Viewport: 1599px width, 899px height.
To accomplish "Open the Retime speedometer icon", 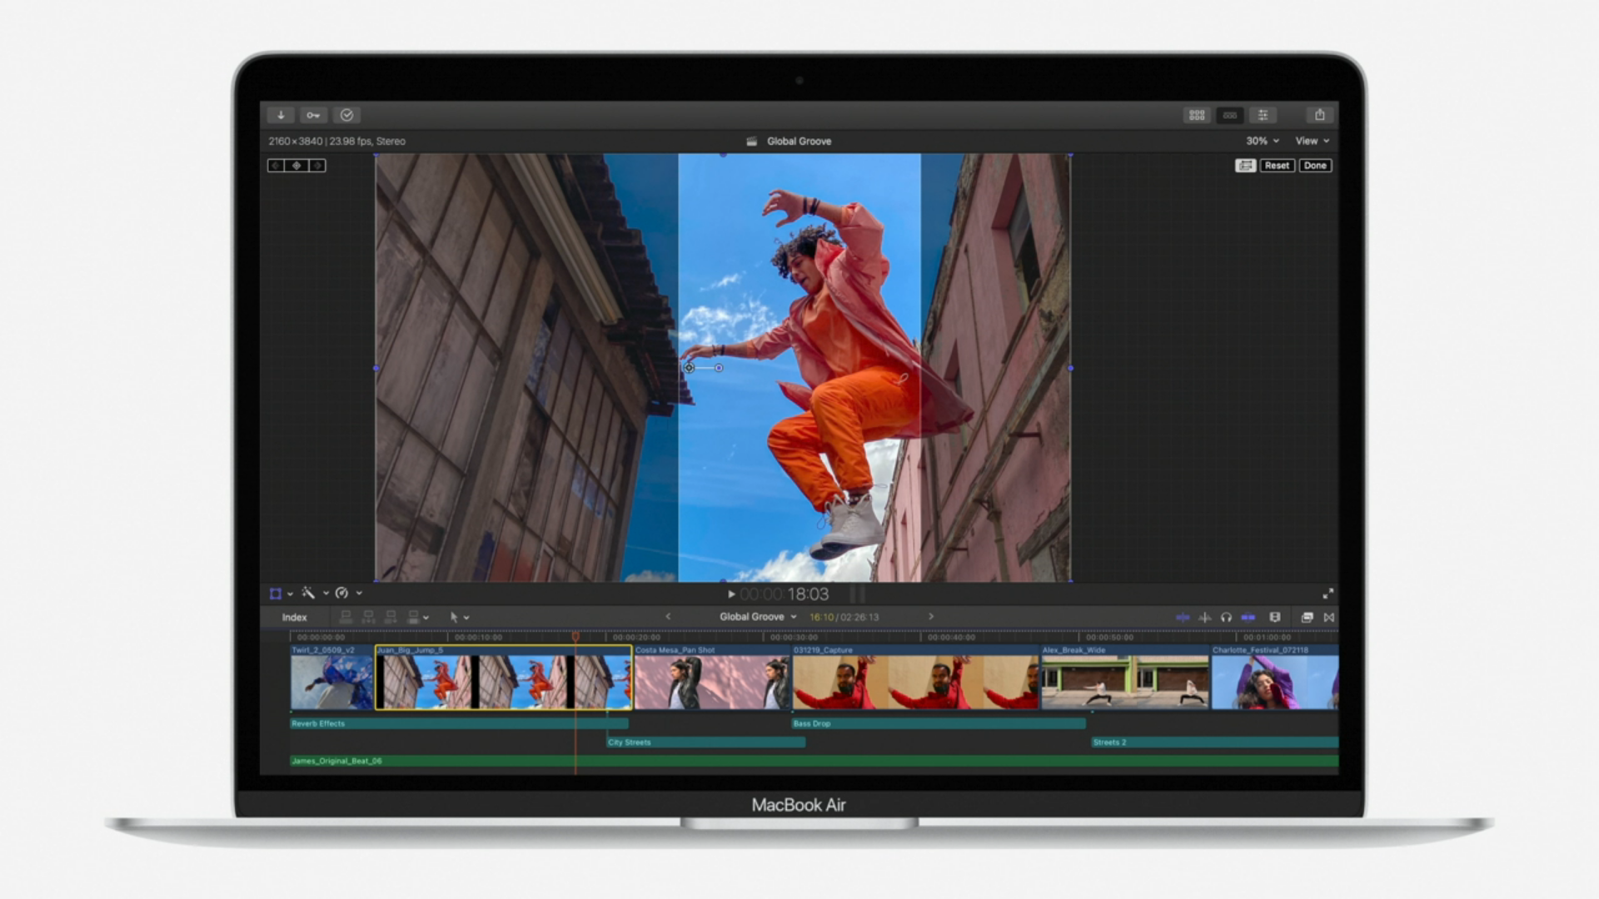I will (341, 593).
